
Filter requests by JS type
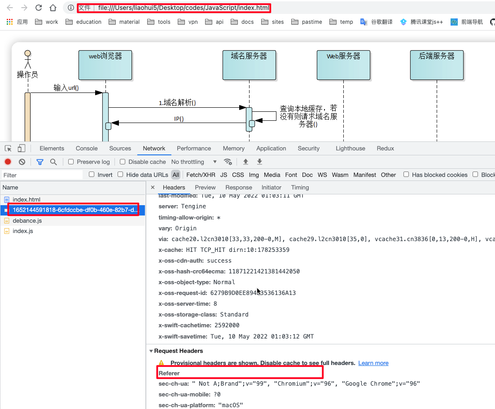223,175
